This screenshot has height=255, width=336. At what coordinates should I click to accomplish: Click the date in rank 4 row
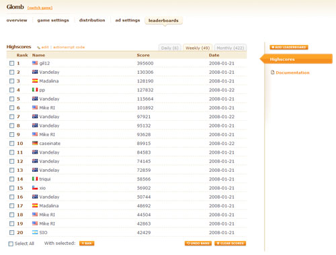(x=222, y=90)
